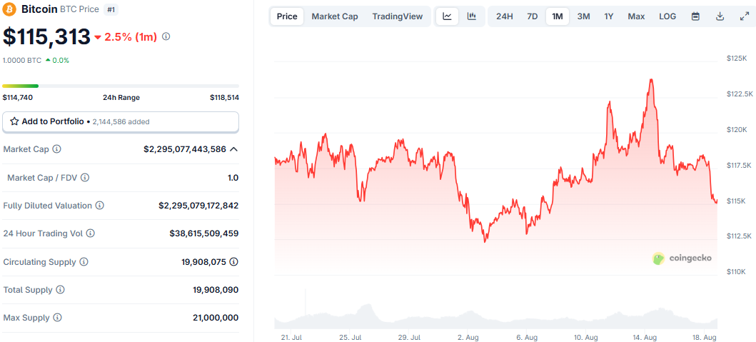This screenshot has height=342, width=756.
Task: Set chart range to 1Y
Action: tap(609, 16)
